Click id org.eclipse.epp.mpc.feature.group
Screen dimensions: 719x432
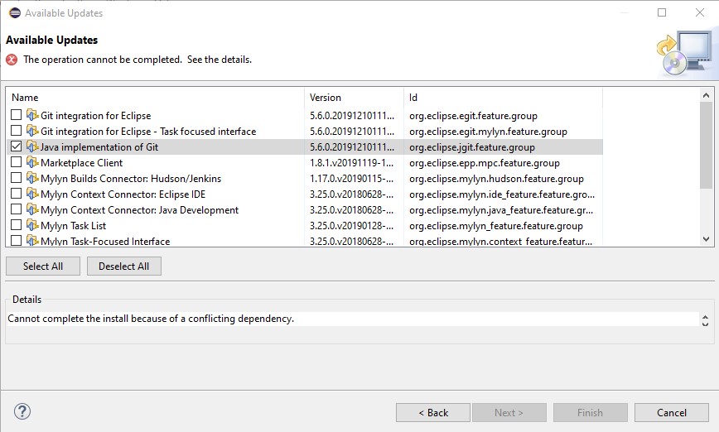tap(485, 163)
